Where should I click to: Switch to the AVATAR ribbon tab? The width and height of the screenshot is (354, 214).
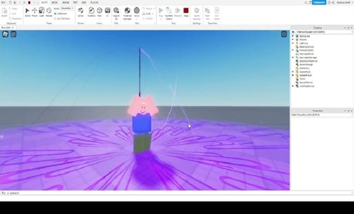66,3
